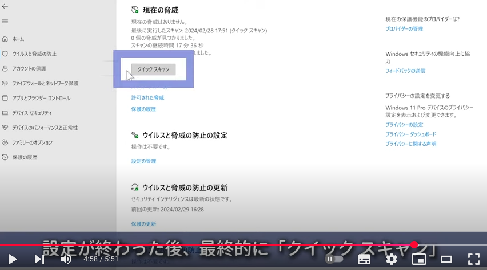Click the family options people icon
The image size is (487, 270).
pos(5,142)
